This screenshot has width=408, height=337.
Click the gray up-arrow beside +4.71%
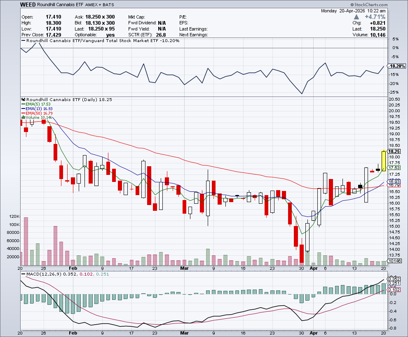pos(356,17)
